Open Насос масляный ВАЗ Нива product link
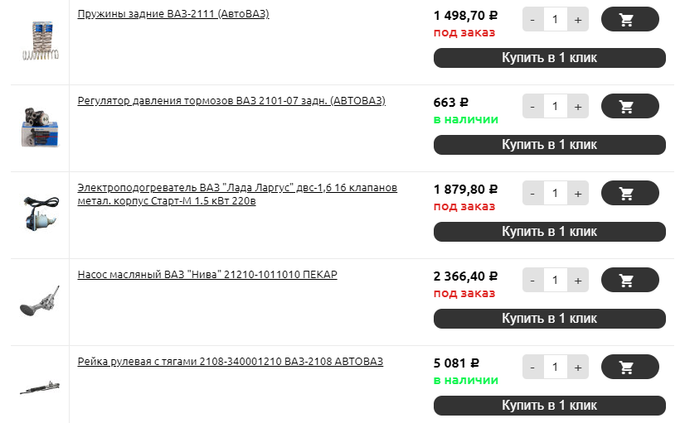The width and height of the screenshot is (685, 423). [206, 275]
